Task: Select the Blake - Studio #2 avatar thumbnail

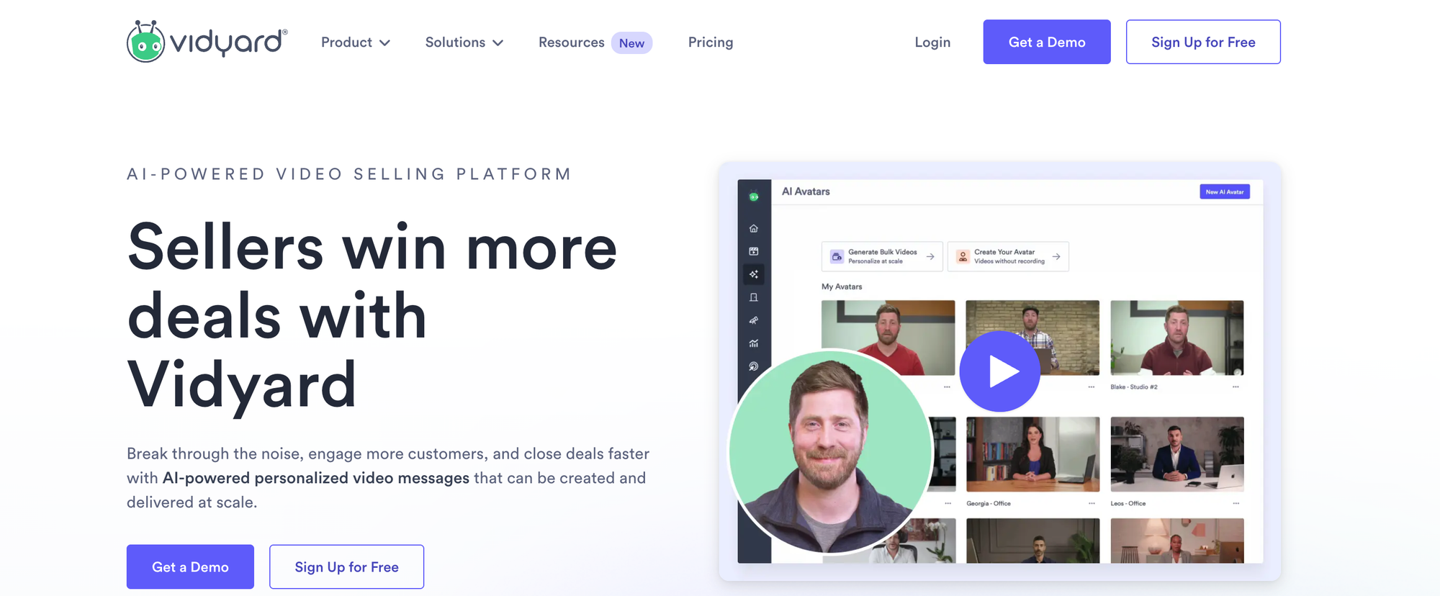Action: (1177, 338)
